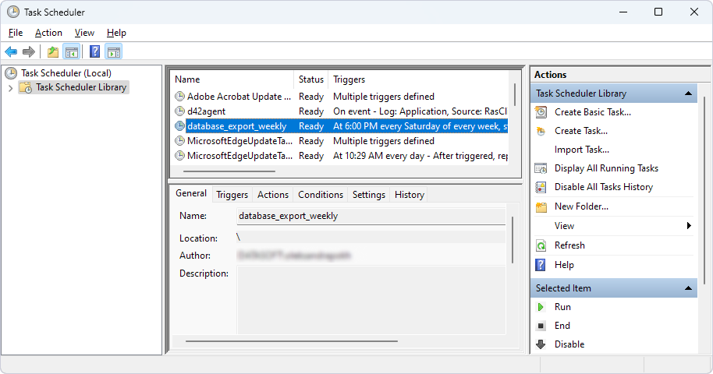Screen dimensions: 713x374
Task: Click the Up one level folder icon
Action: point(53,51)
